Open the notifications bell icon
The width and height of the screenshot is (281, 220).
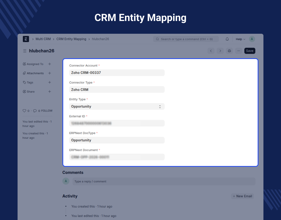point(227,39)
